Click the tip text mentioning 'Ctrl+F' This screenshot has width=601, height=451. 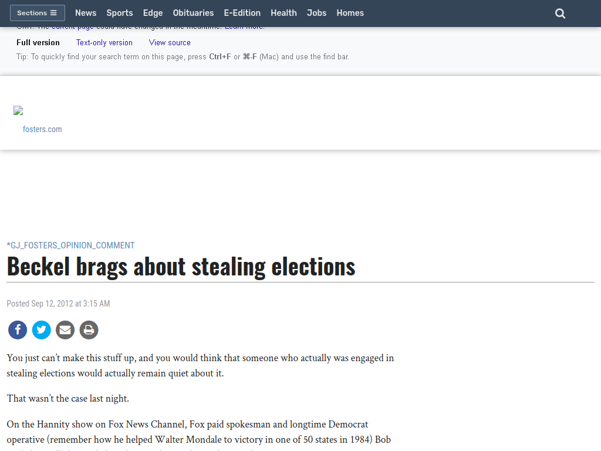point(183,57)
